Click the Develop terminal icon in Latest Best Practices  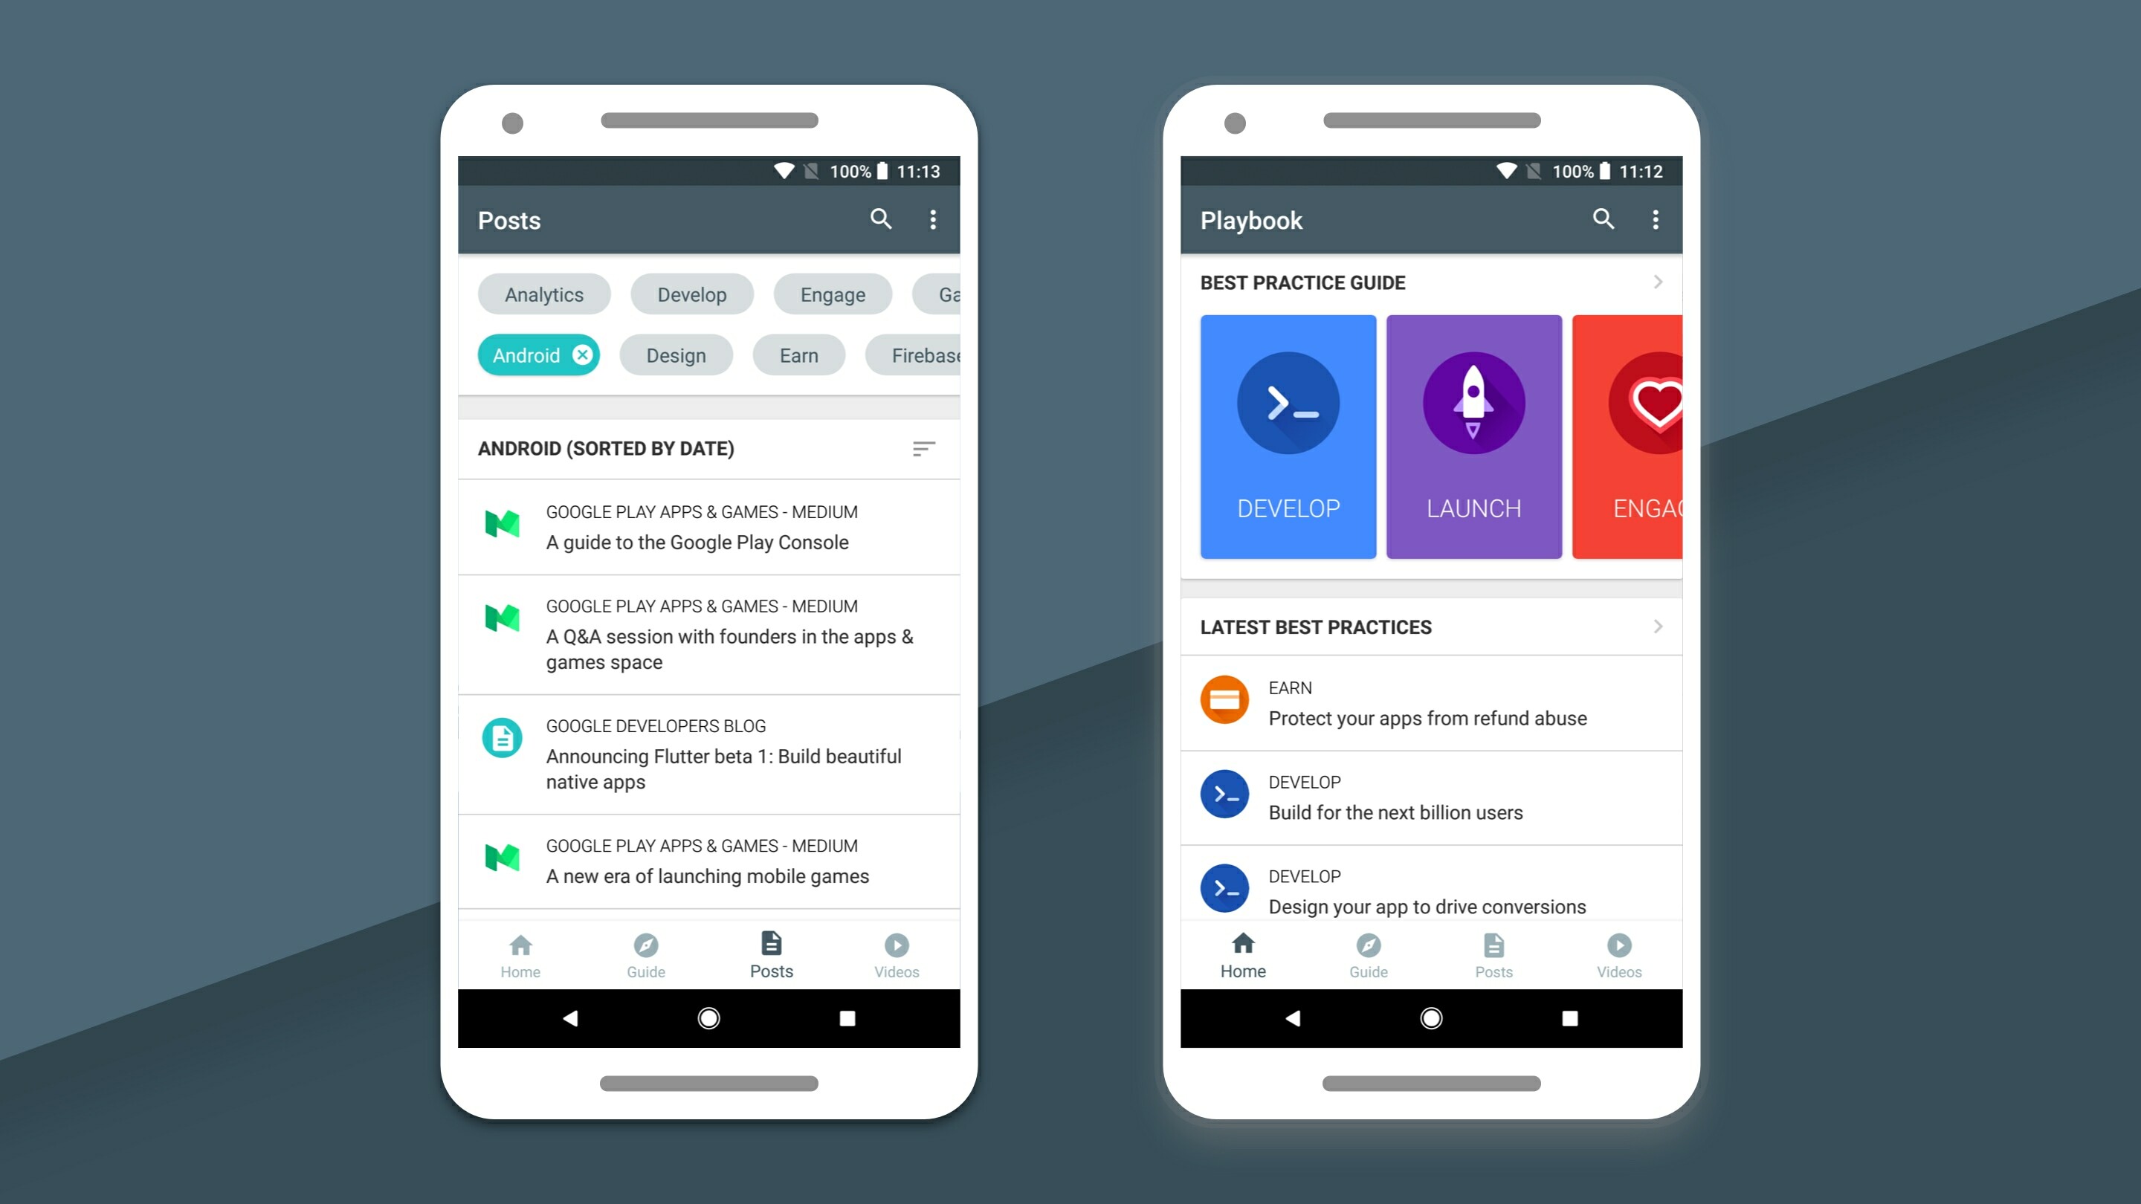pos(1227,794)
